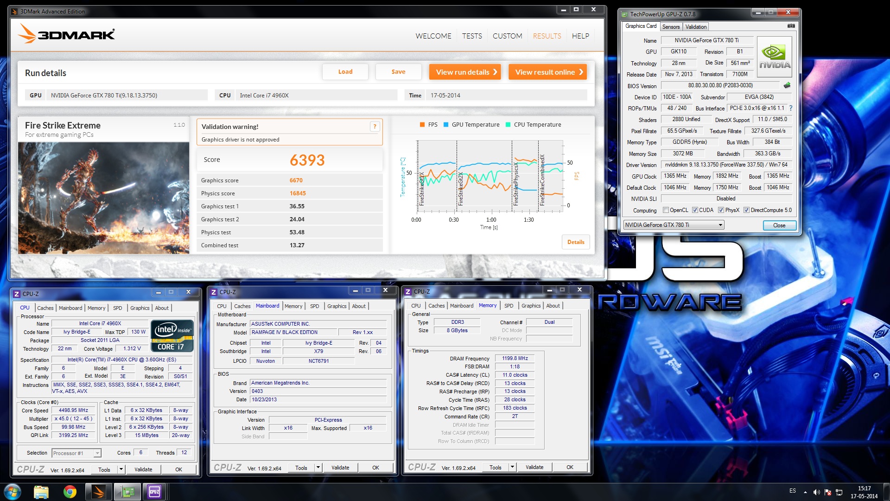Click the FPS orange legend swatch
Viewport: 890px width, 501px height.
click(422, 125)
